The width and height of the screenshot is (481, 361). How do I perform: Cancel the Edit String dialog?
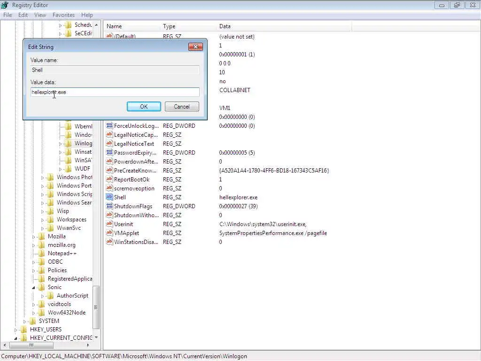182,107
